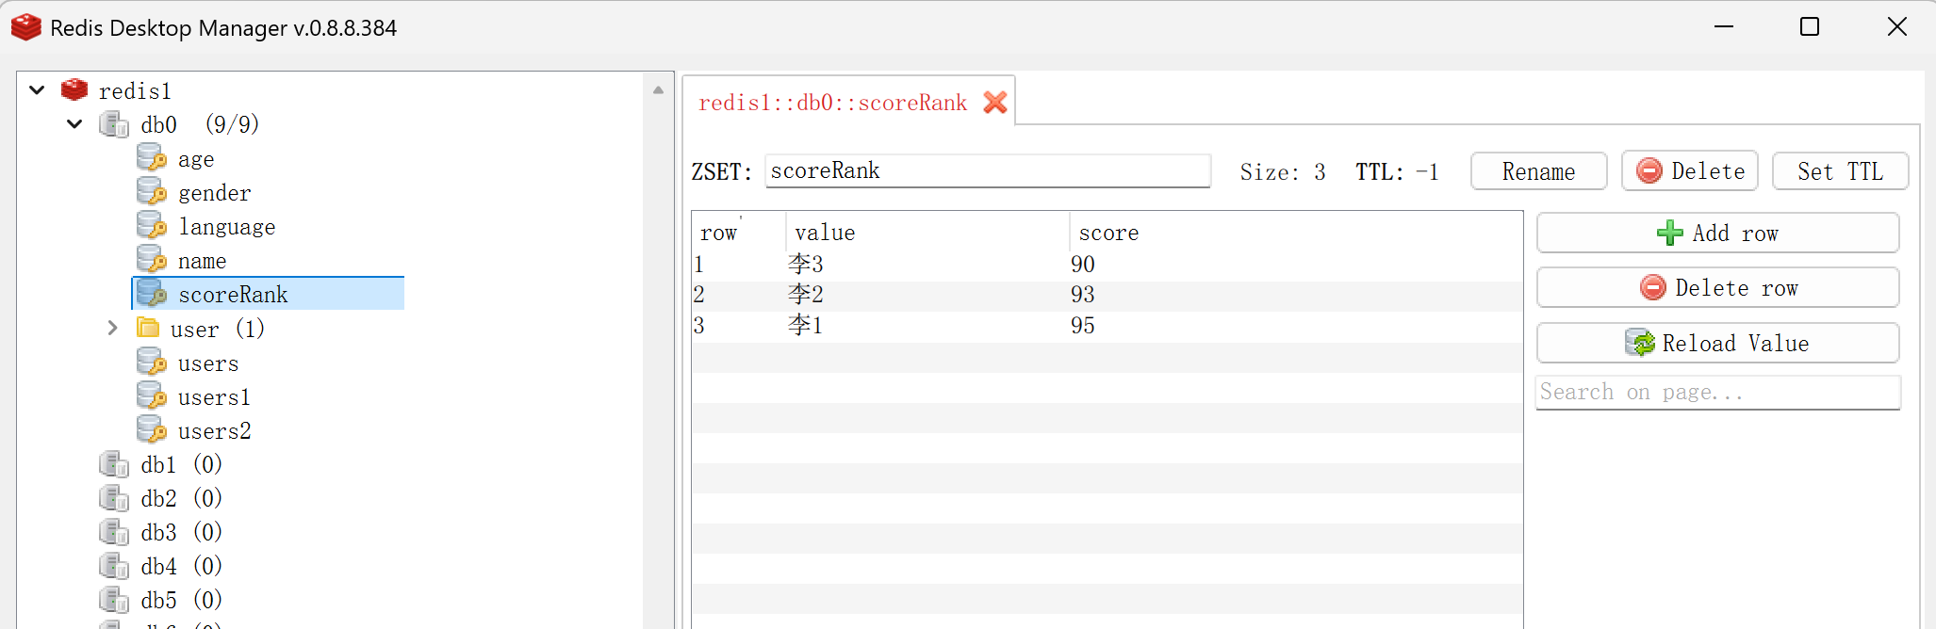
Task: Select the db5 (0) database
Action: (x=181, y=600)
